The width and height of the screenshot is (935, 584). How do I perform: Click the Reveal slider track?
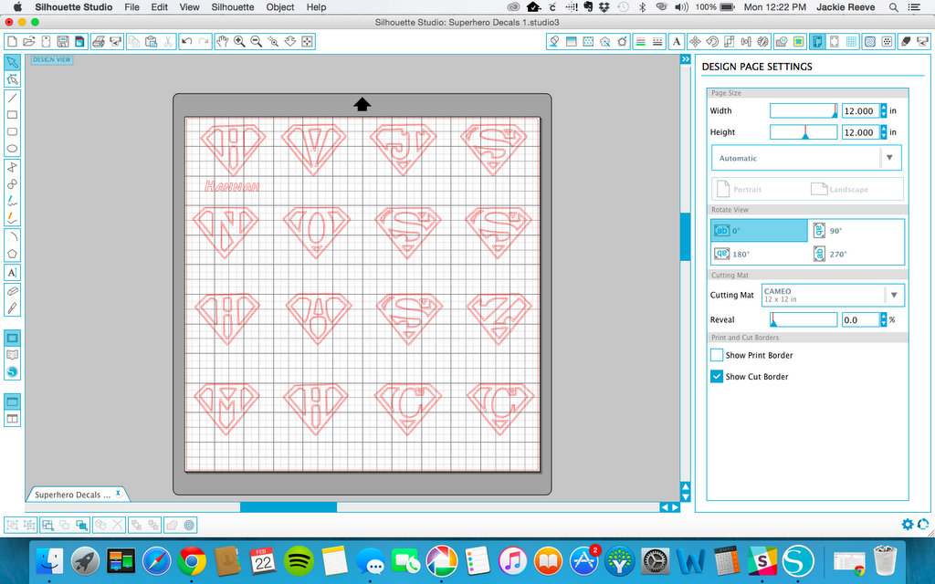[x=804, y=320]
